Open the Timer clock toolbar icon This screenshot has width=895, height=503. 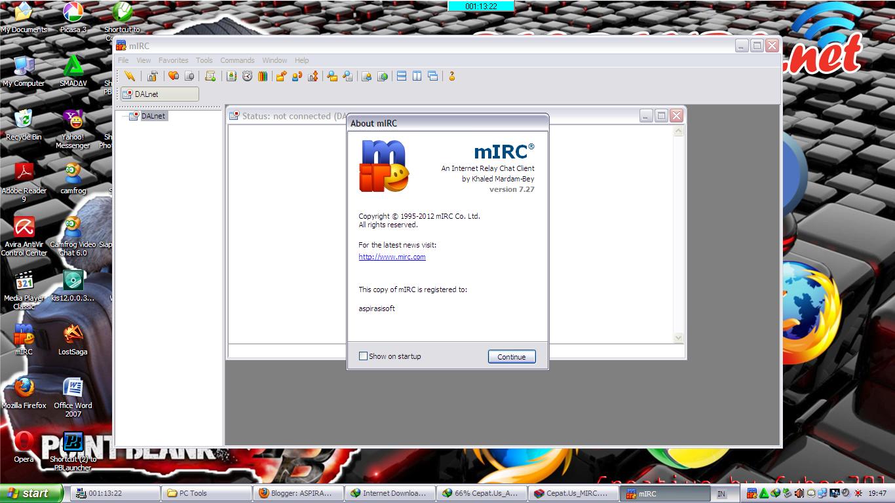pos(247,76)
